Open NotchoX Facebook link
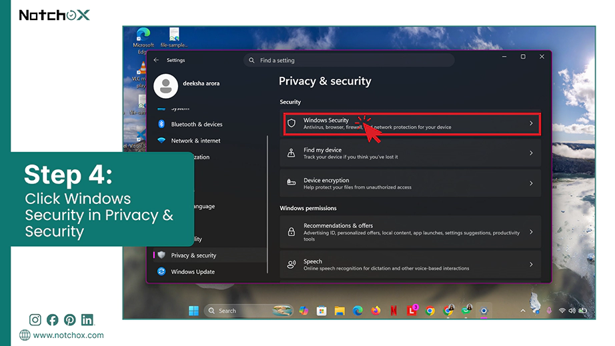Viewport: 615px width, 346px height. [x=52, y=320]
